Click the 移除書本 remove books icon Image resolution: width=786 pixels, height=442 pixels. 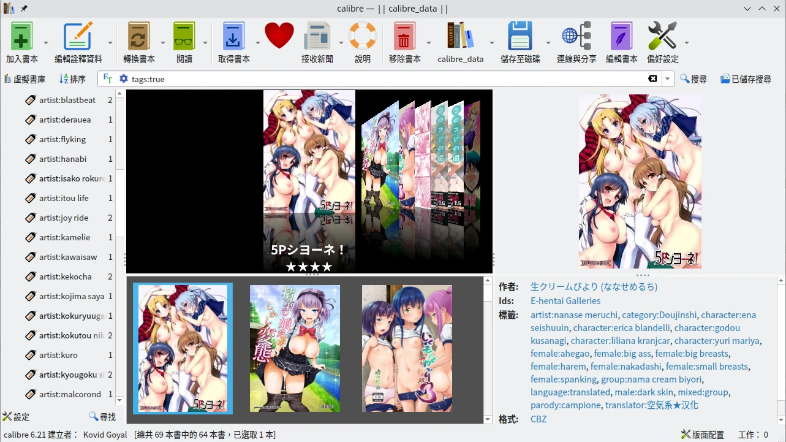[404, 36]
